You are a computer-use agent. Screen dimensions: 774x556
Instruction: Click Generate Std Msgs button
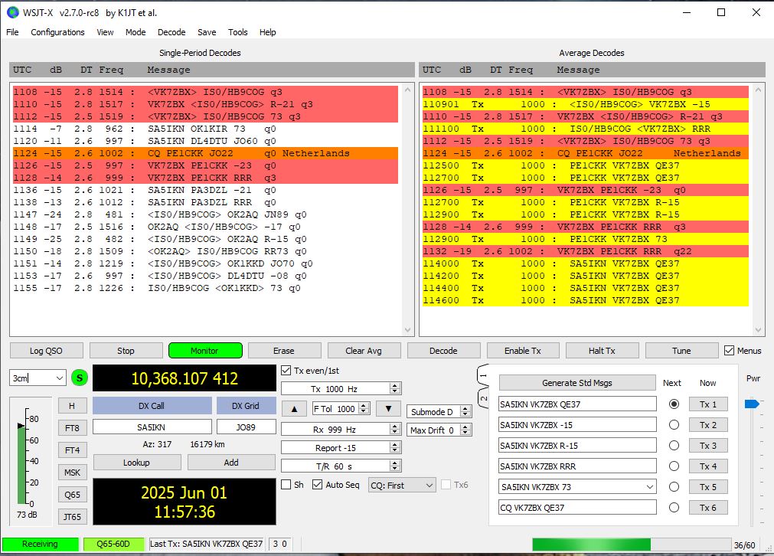pyautogui.click(x=577, y=383)
